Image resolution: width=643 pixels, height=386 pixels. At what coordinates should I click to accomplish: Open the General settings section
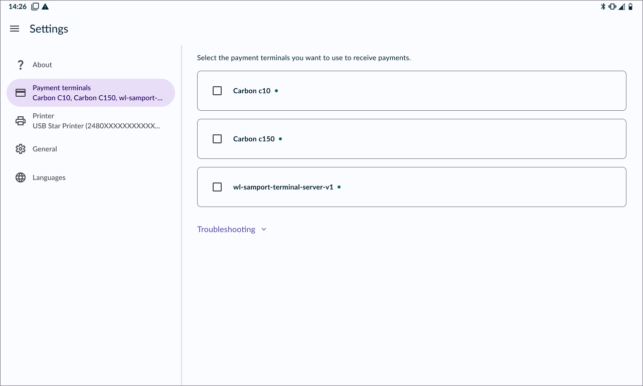pos(91,149)
